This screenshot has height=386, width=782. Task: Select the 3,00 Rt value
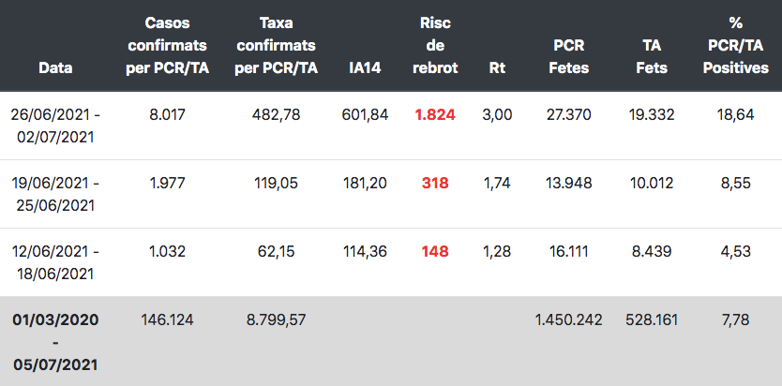point(497,115)
